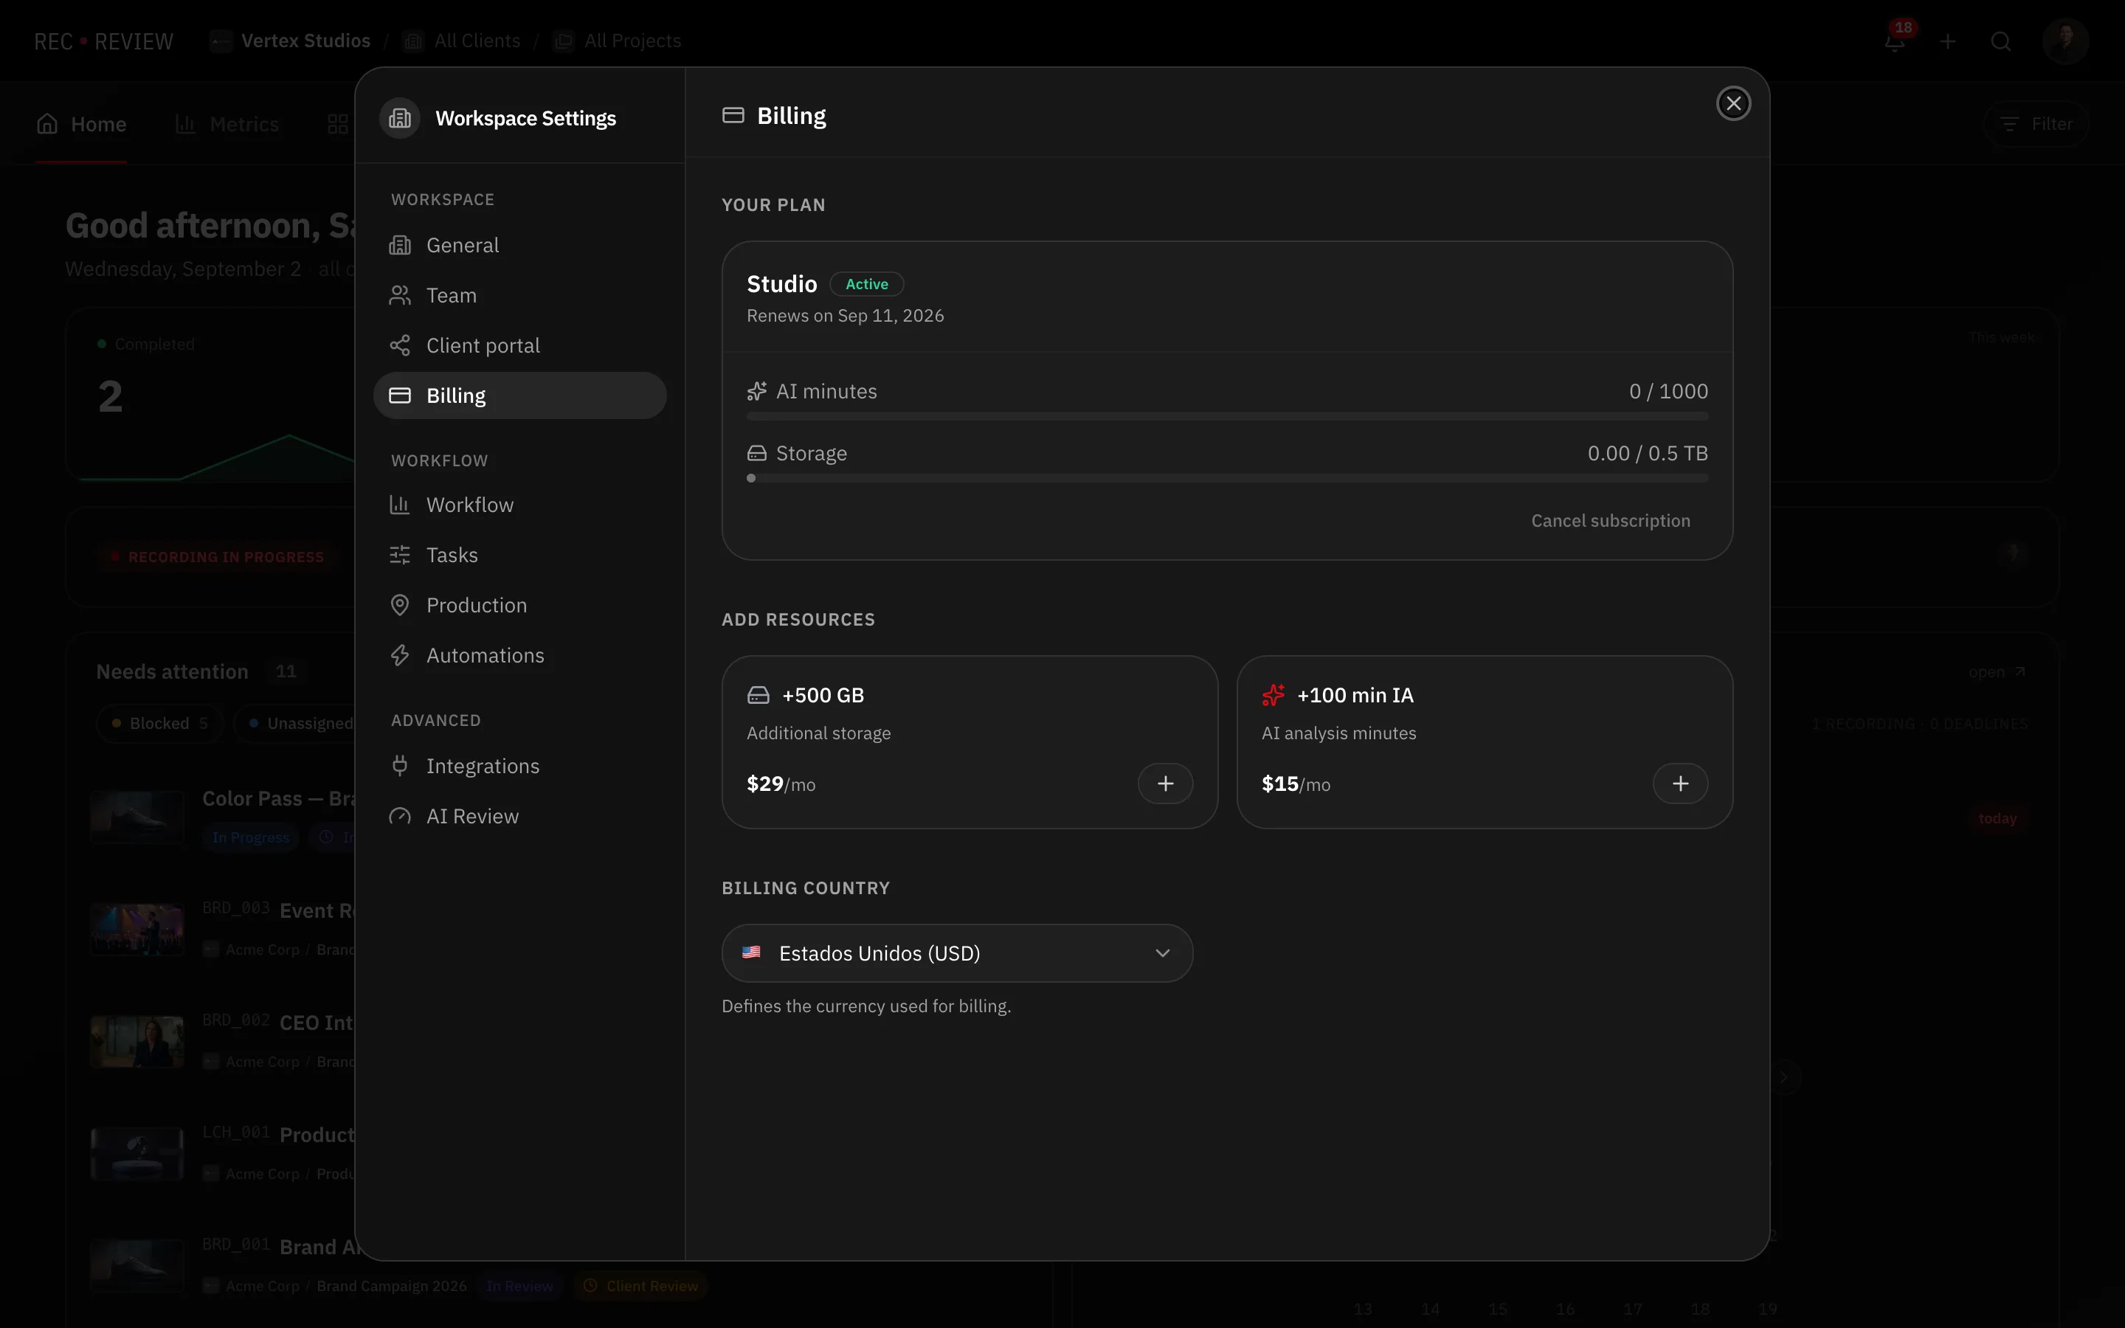Open Team settings section
The height and width of the screenshot is (1328, 2125).
(520, 295)
